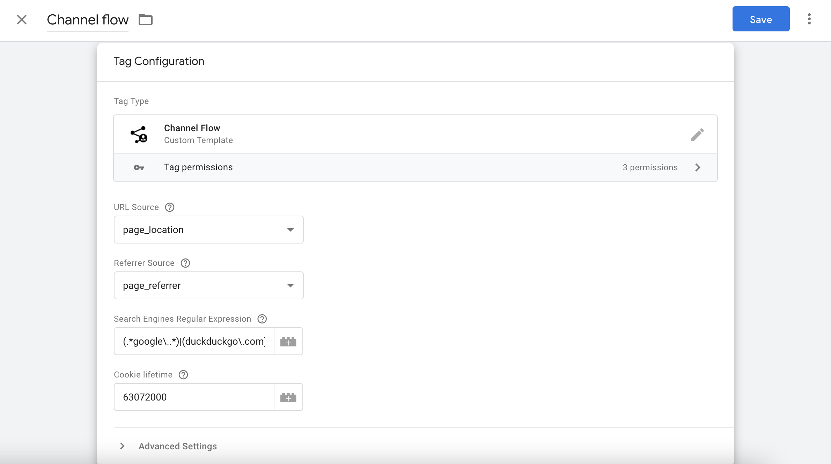The height and width of the screenshot is (464, 831).
Task: Rename the tag by clicking Channel flow title
Action: point(88,20)
